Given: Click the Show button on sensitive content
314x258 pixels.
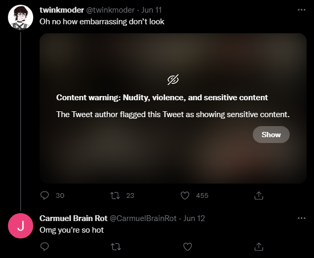Looking at the screenshot, I should tap(271, 135).
